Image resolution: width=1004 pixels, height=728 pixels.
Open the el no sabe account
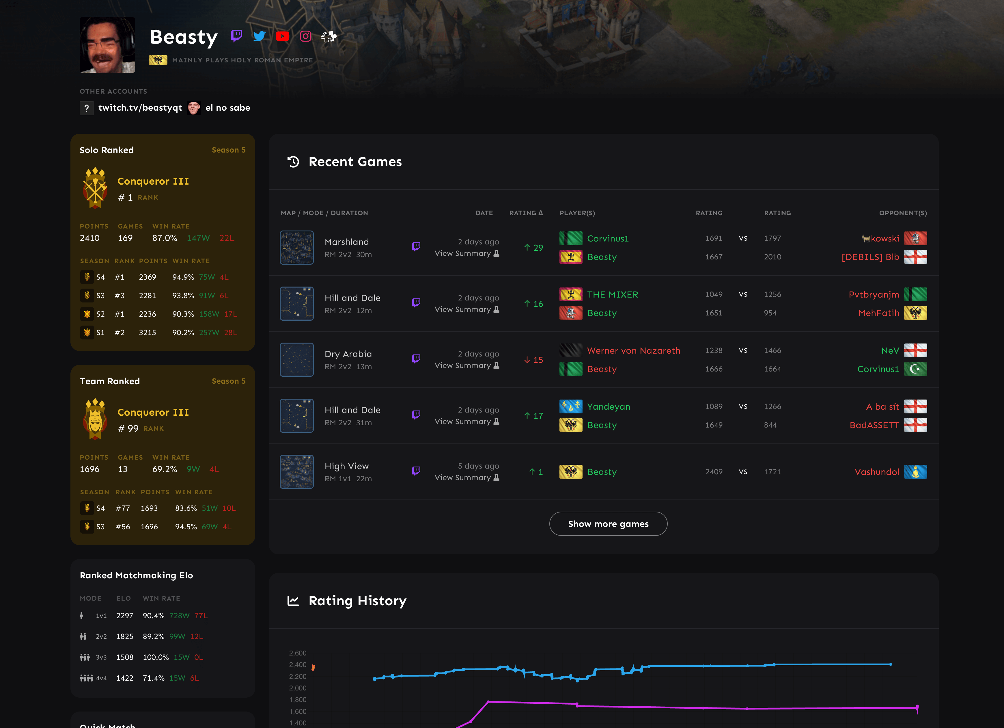click(x=227, y=108)
